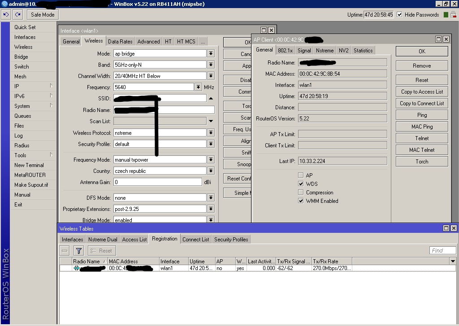459x326 pixels.
Task: Open the Nstreme Dual tab
Action: coord(103,240)
